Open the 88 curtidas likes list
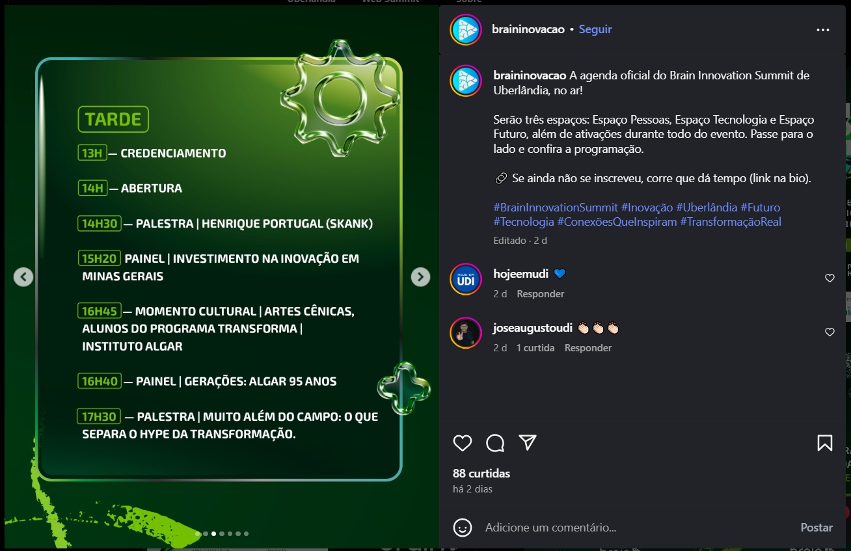Viewport: 851px width, 551px height. tap(481, 474)
